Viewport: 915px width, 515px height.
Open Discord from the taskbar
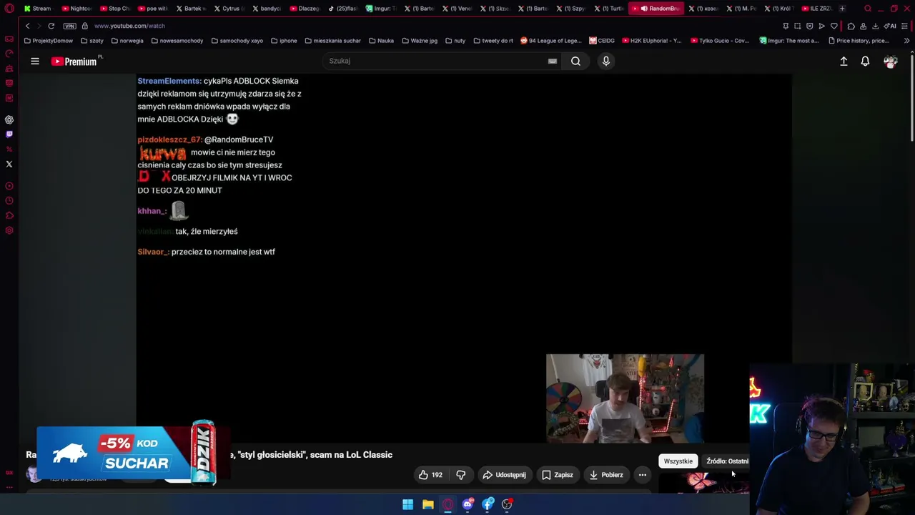coord(468,504)
